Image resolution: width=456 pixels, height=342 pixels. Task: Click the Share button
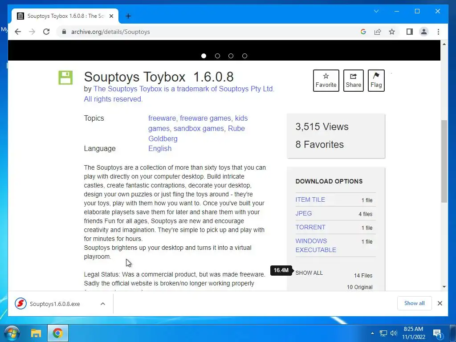pyautogui.click(x=353, y=81)
